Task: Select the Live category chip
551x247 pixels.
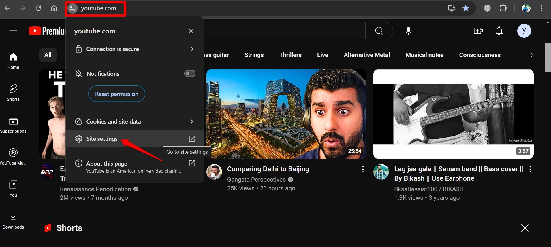Action: point(323,55)
